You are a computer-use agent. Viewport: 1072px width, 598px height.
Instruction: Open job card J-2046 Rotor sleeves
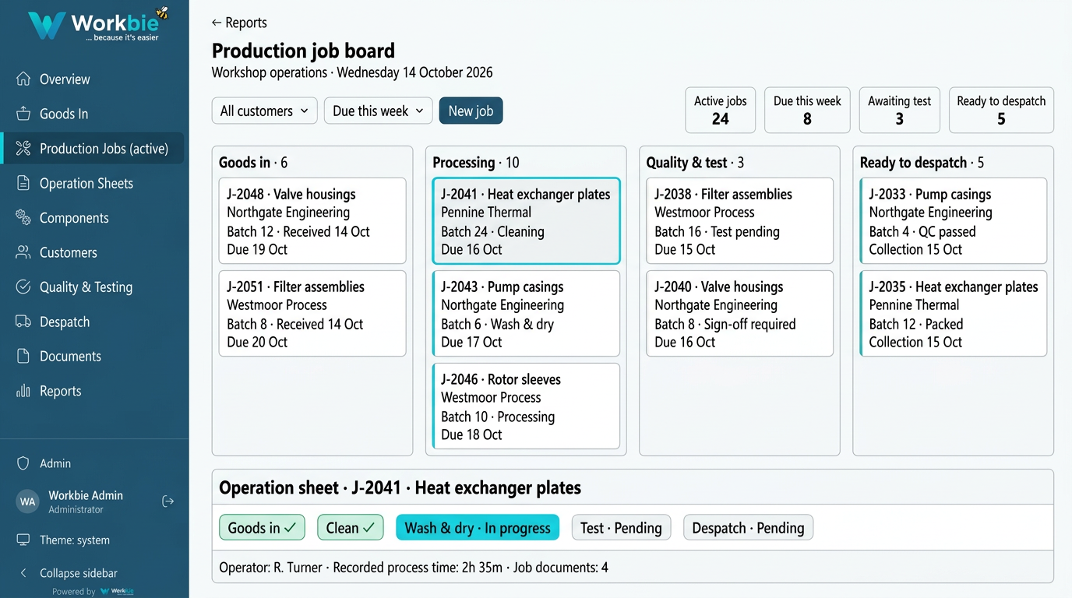click(x=526, y=406)
